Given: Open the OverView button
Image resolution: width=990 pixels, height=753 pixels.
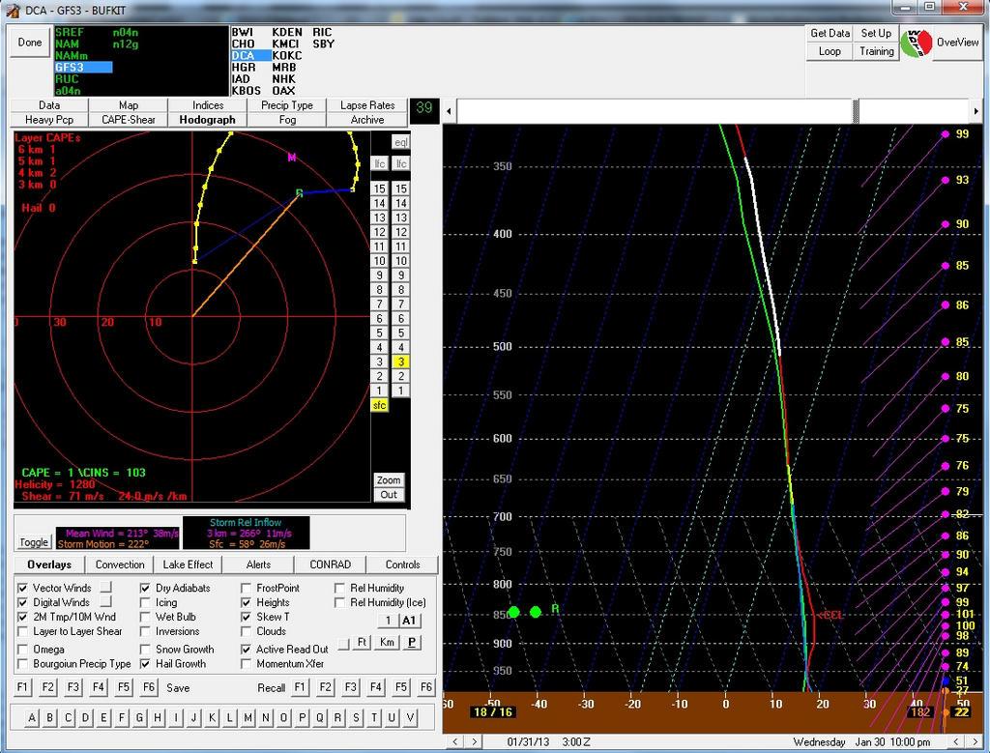Looking at the screenshot, I should pos(957,43).
